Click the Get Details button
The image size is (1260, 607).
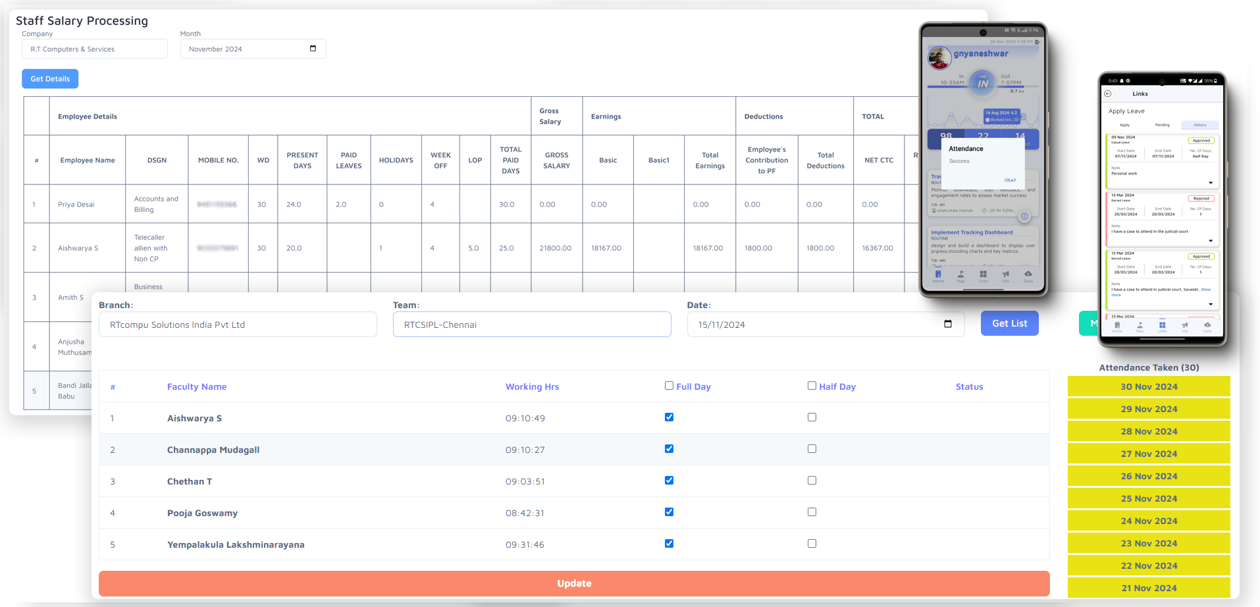tap(50, 79)
